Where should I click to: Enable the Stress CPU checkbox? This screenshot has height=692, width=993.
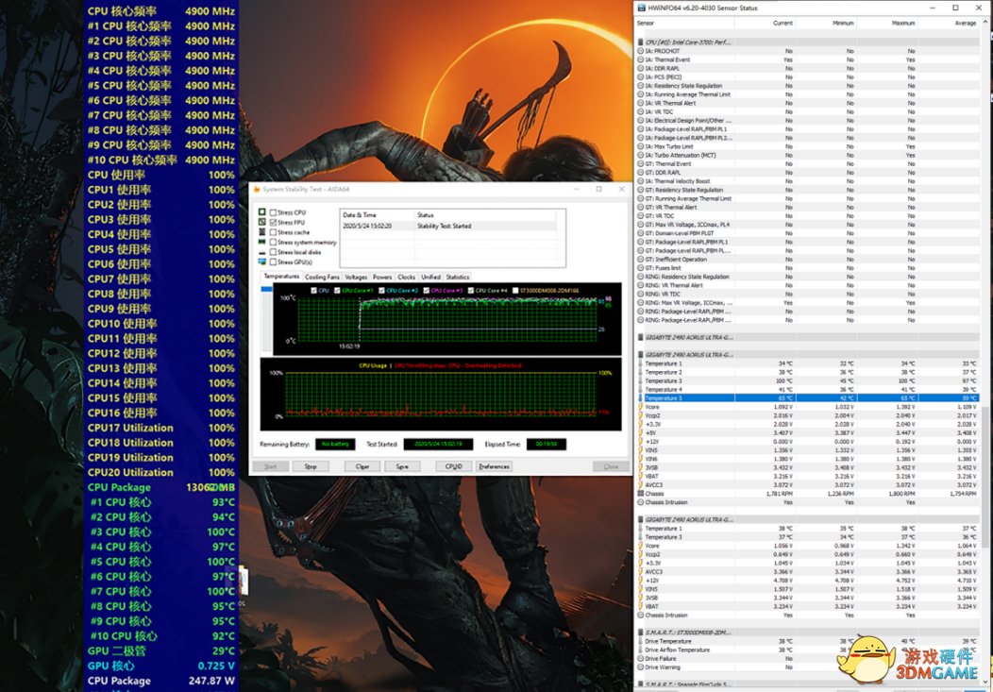pos(273,212)
